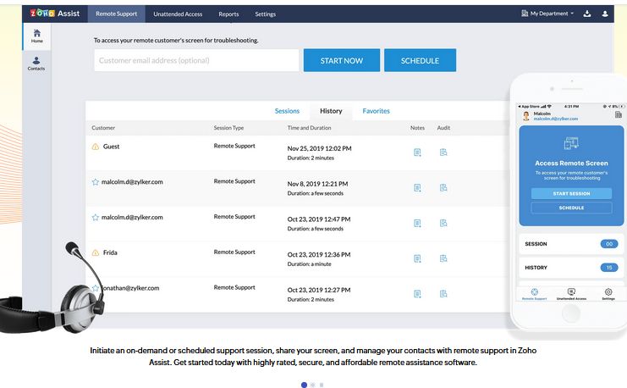
Task: Click the customer email address field
Action: (196, 60)
